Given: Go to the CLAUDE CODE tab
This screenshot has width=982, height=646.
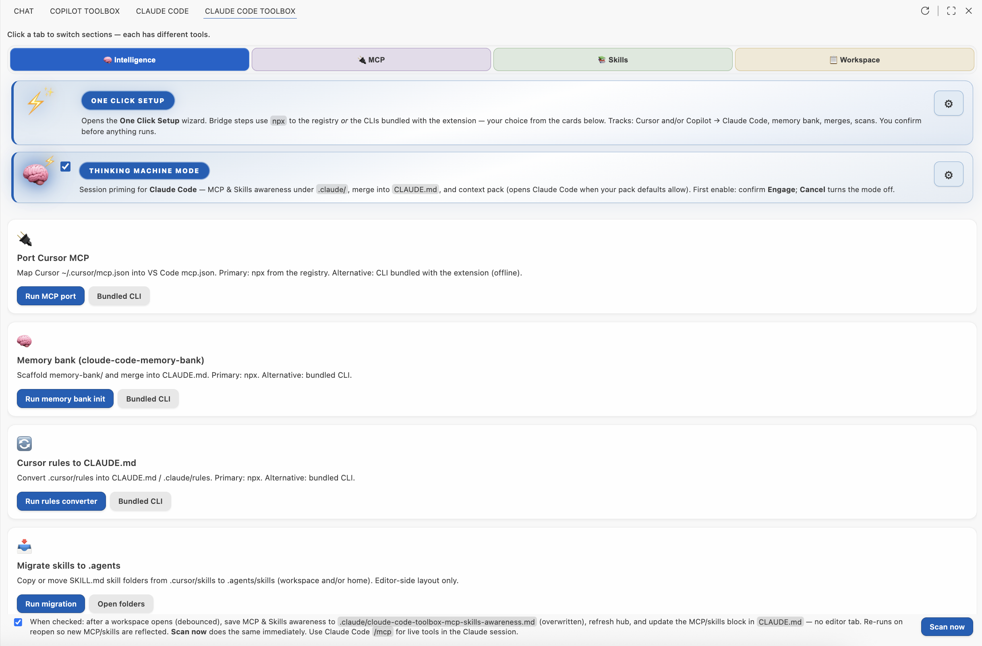Looking at the screenshot, I should pyautogui.click(x=162, y=11).
